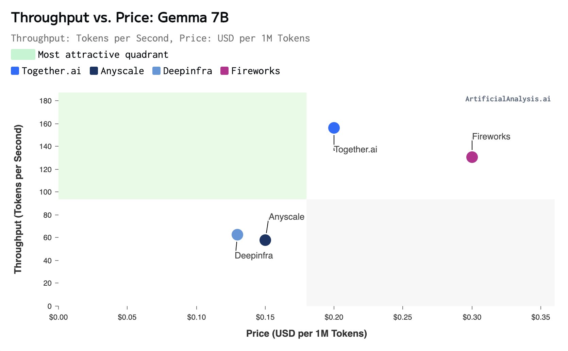
Task: Toggle Deepinfra legend color swatch
Action: pos(156,71)
